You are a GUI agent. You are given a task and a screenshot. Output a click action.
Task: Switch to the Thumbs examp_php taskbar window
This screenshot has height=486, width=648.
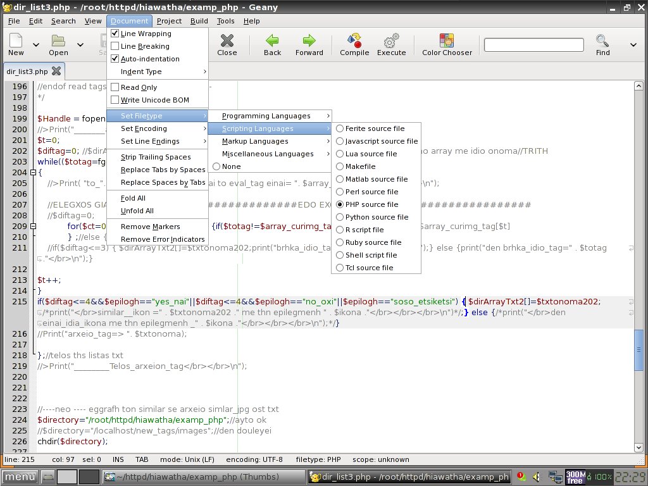click(203, 477)
